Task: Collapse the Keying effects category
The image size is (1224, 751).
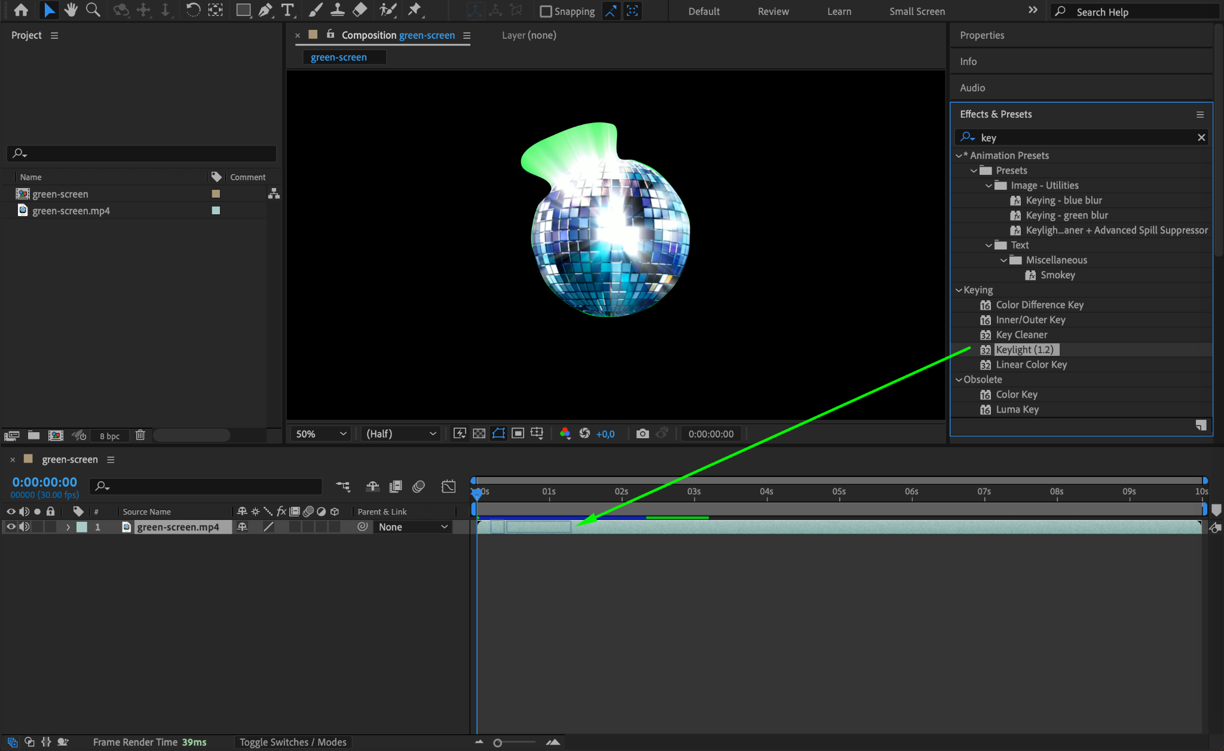Action: pos(959,290)
